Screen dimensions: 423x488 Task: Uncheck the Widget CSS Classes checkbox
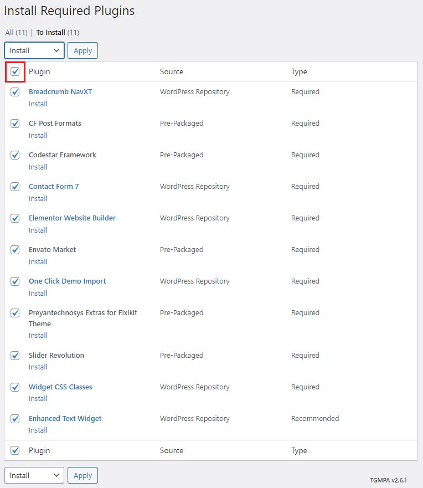click(15, 387)
